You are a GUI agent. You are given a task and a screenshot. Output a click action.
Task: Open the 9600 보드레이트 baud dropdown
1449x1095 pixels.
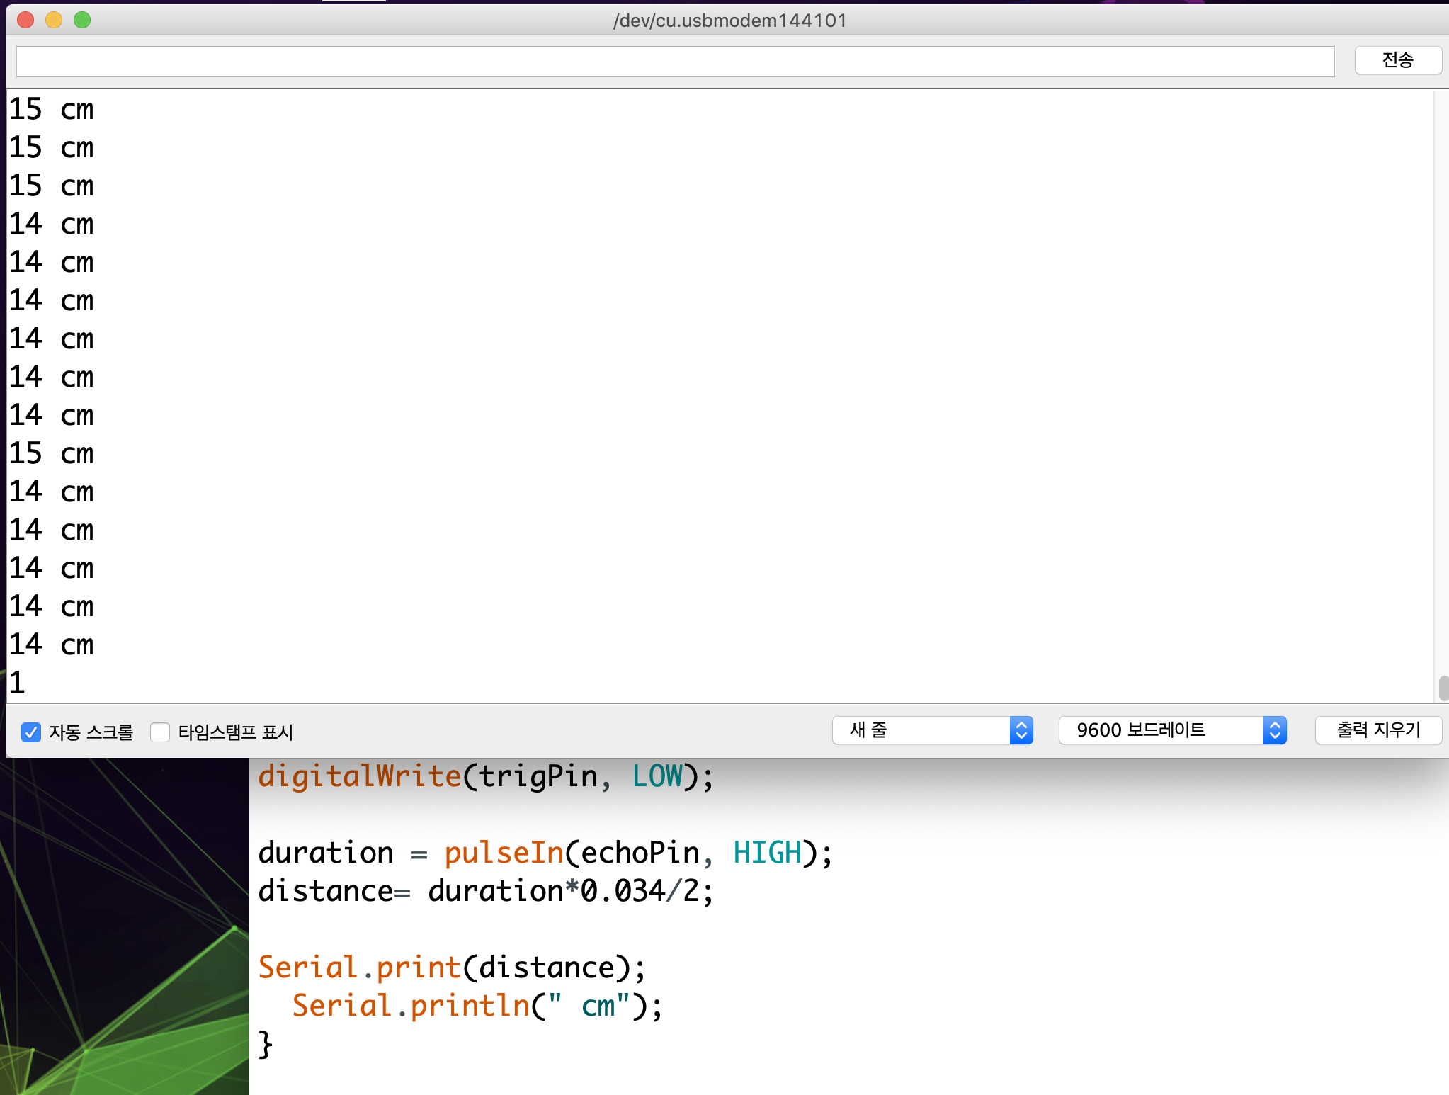pyautogui.click(x=1172, y=730)
